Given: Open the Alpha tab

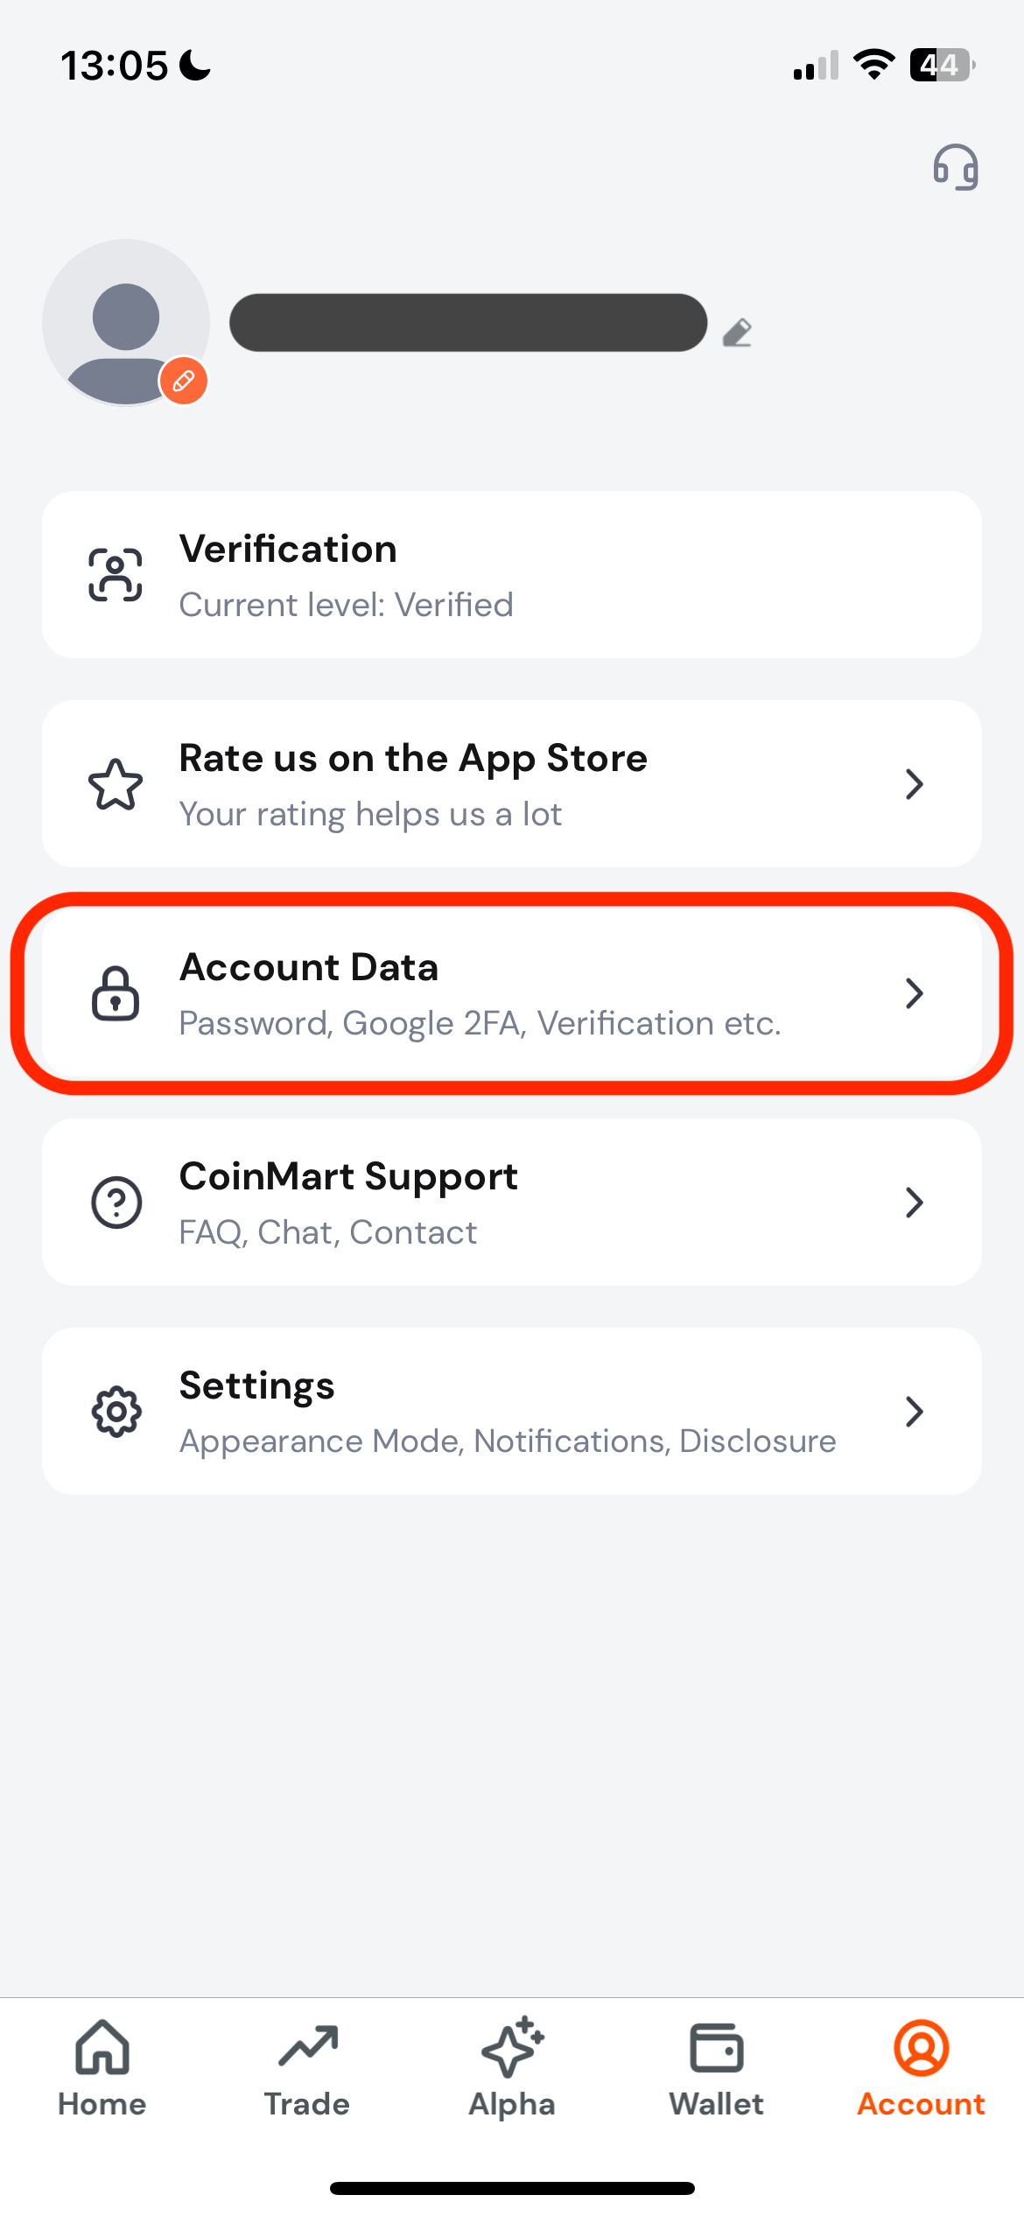Looking at the screenshot, I should (x=512, y=2069).
